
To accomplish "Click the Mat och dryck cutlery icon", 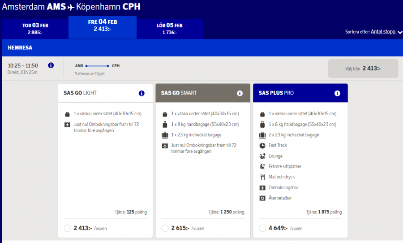I will click(x=262, y=177).
